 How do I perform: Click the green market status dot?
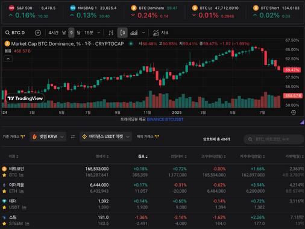tap(131, 43)
